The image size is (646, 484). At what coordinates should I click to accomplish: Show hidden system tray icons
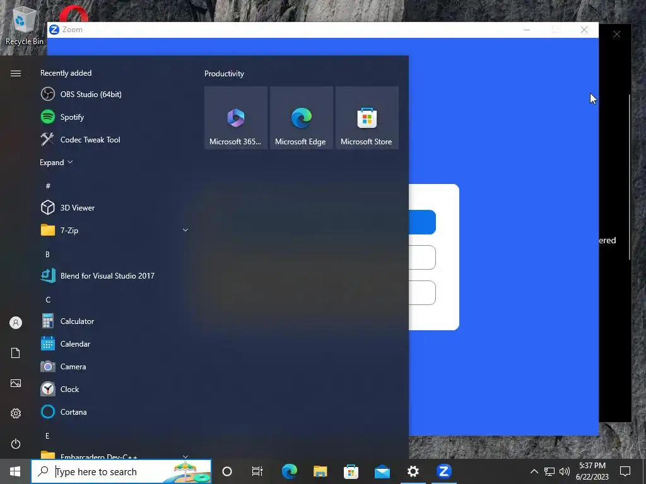(x=534, y=471)
